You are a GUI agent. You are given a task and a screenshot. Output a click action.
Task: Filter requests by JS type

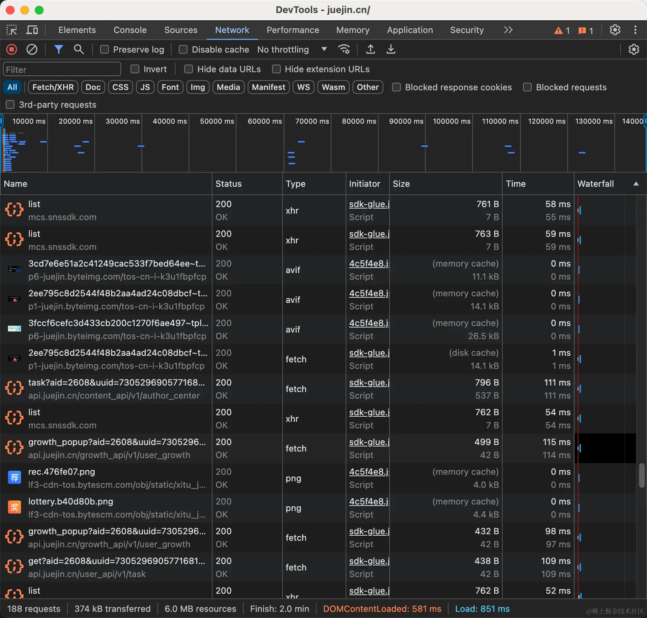[x=145, y=87]
